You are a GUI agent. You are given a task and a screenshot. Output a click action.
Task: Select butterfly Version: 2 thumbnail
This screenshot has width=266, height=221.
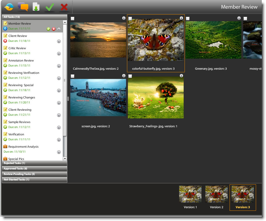(217, 194)
